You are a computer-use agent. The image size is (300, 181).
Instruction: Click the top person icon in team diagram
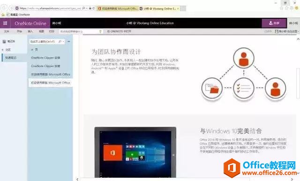pyautogui.click(x=244, y=58)
